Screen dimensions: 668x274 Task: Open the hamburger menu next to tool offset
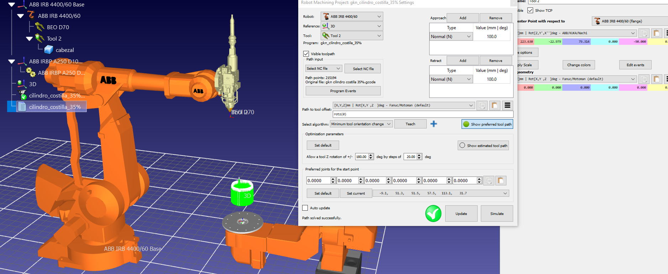(507, 106)
